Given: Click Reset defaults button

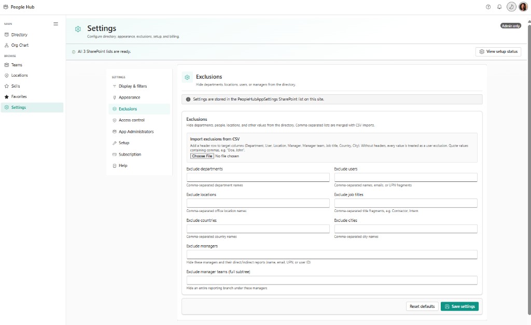Looking at the screenshot, I should 422,306.
